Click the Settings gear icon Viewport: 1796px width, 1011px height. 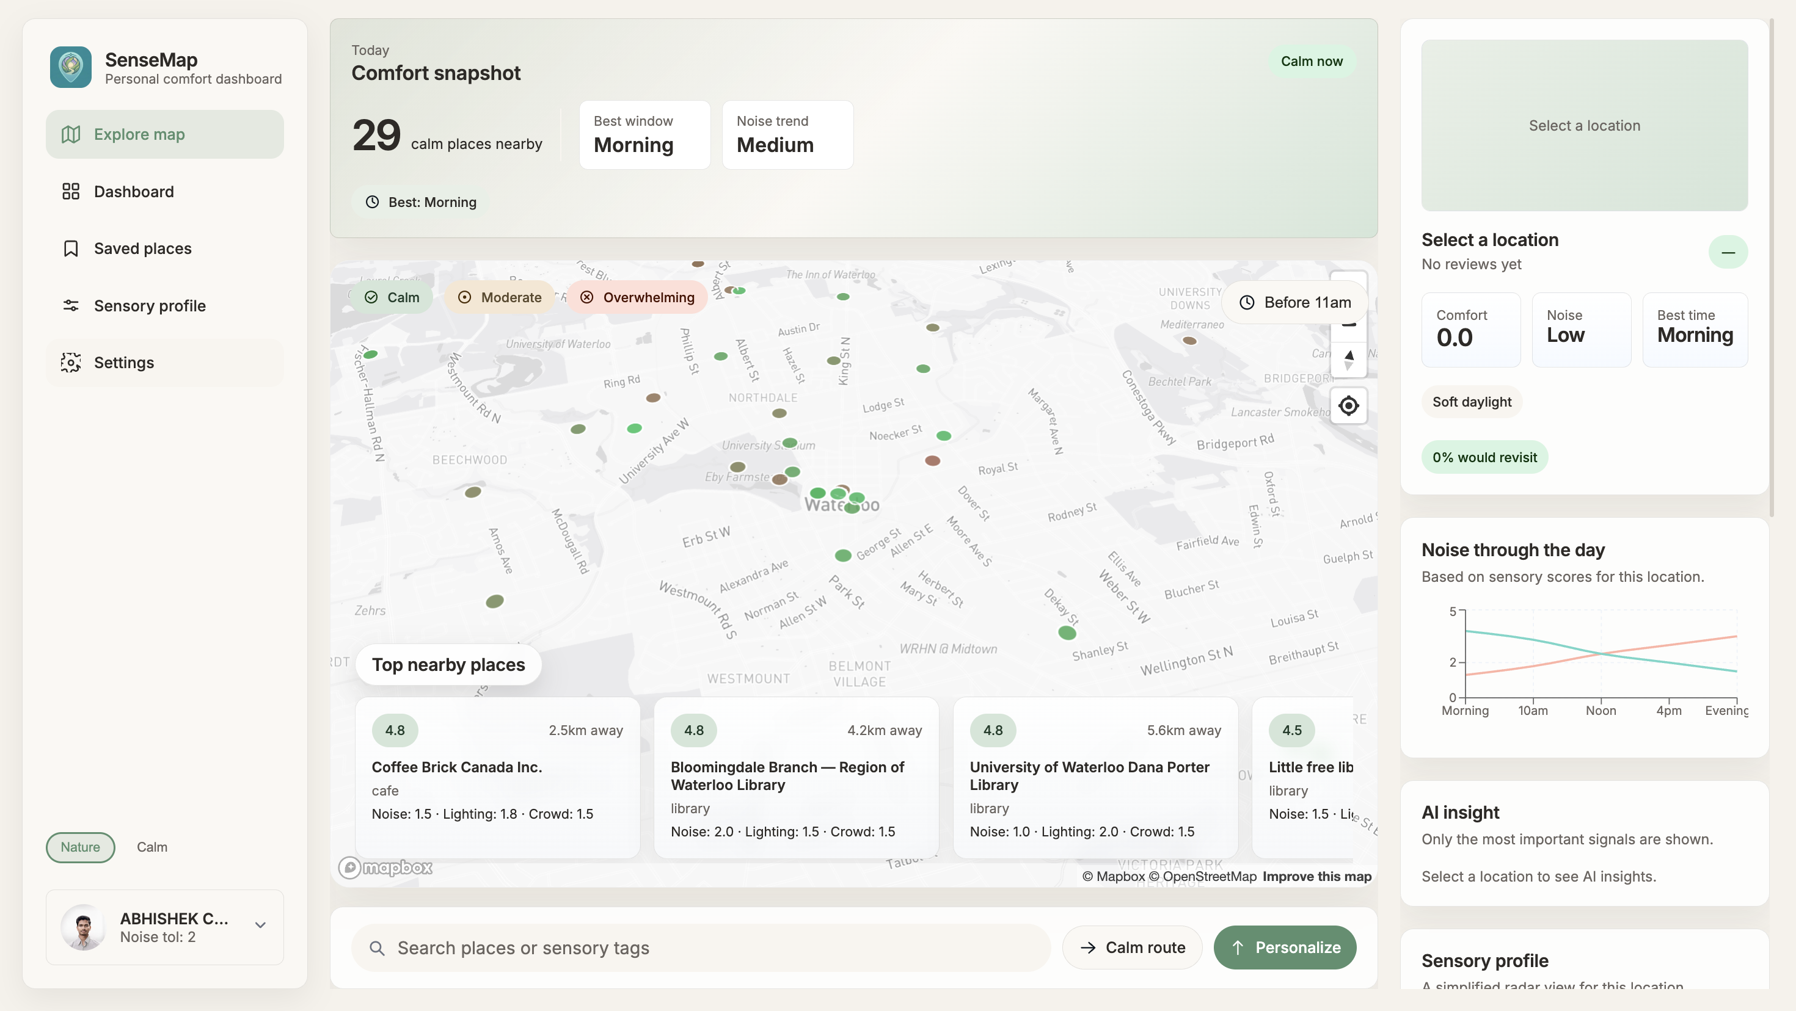[70, 362]
